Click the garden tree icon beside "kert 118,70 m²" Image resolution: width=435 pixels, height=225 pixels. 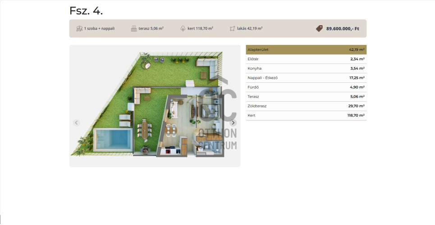[x=183, y=28]
